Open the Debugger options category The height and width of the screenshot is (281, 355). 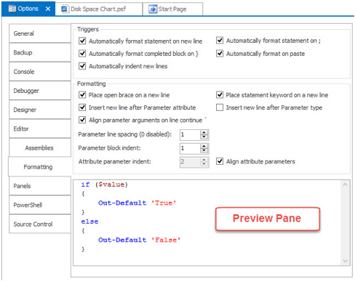40,91
